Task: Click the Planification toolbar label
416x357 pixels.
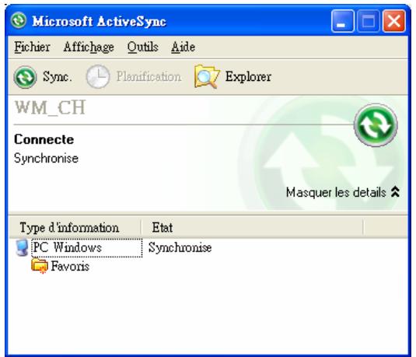Action: pos(149,77)
